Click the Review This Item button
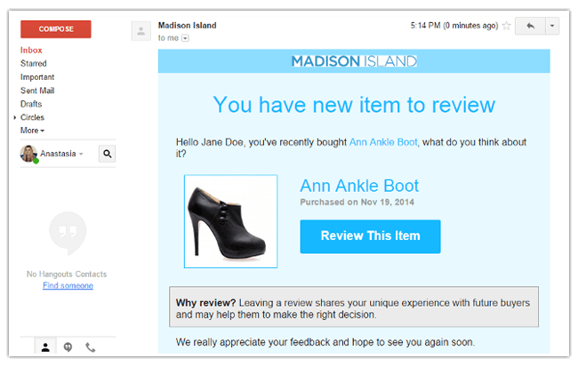The height and width of the screenshot is (366, 578). [370, 236]
